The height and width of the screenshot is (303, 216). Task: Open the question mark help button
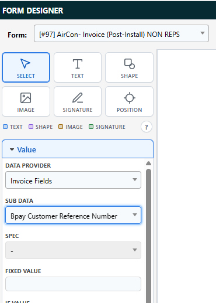pyautogui.click(x=147, y=127)
